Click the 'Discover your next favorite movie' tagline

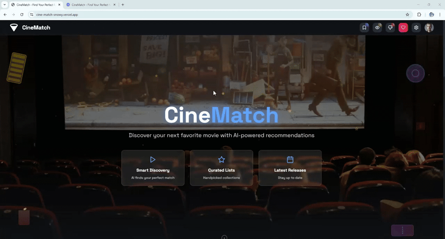click(x=221, y=136)
